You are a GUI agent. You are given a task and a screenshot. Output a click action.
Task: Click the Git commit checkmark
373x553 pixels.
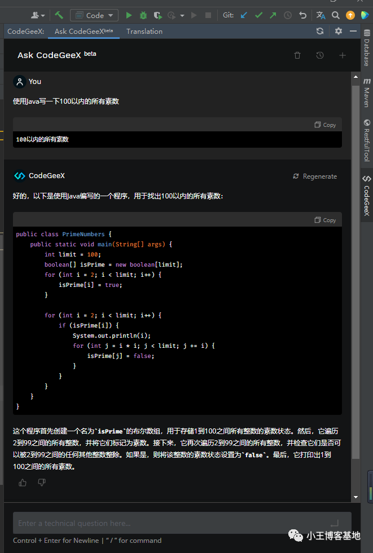click(258, 15)
